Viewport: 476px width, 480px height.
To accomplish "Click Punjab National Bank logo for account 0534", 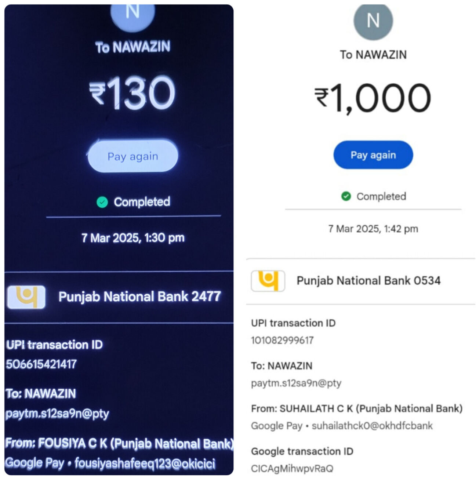I will [268, 281].
